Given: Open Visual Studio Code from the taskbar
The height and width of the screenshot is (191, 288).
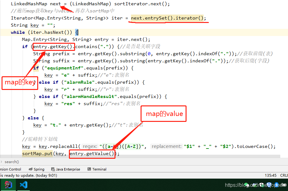Looking at the screenshot, I should click(24, 185).
